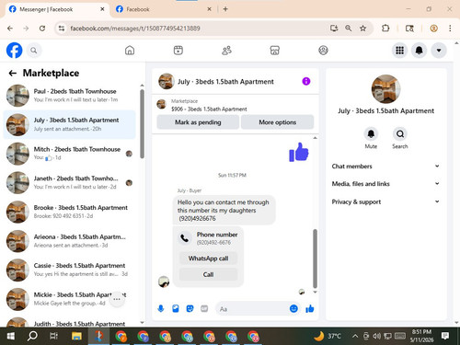Choose a sticker icon

pyautogui.click(x=190, y=308)
